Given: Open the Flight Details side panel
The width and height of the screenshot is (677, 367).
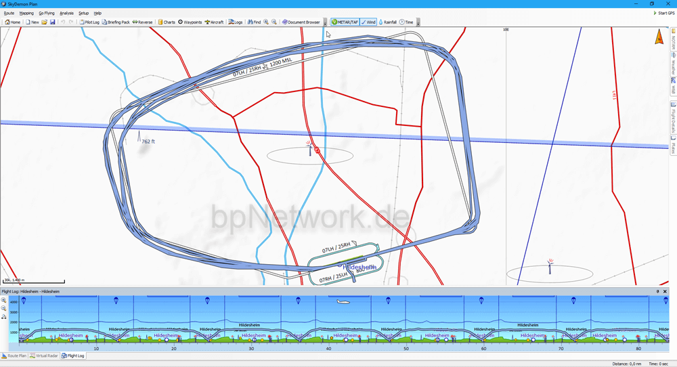Looking at the screenshot, I should point(673,117).
